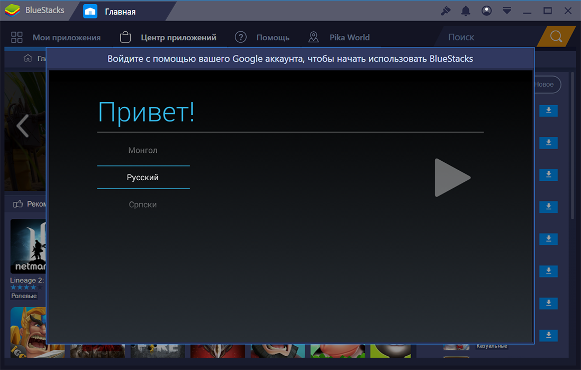This screenshot has width=581, height=370.
Task: Click the Казуальные category label
Action: pos(492,346)
